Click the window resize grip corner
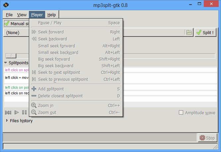The width and height of the screenshot is (221, 152). pyautogui.click(x=215, y=147)
